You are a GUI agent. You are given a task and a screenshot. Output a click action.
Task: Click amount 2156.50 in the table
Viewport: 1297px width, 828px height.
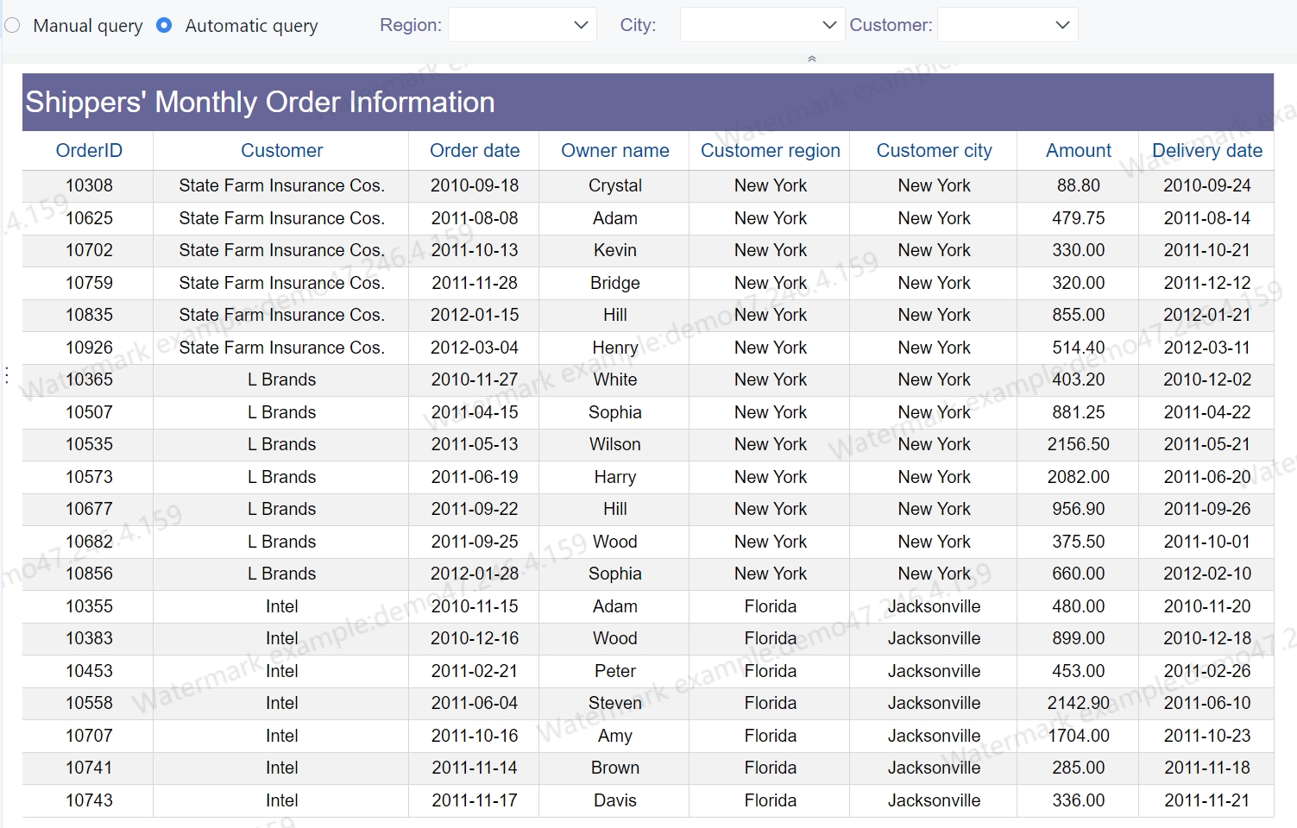pyautogui.click(x=1078, y=444)
